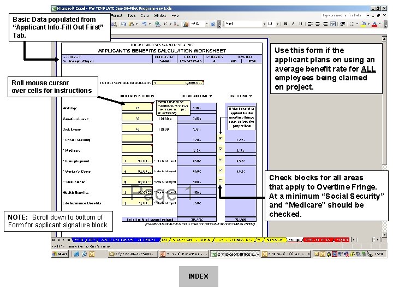
Task: Click the Font Color A icon
Action: point(374,24)
